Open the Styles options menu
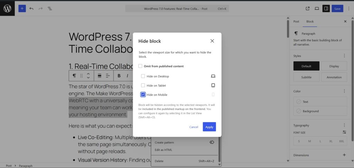The width and height of the screenshot is (354, 168). coord(344,56)
